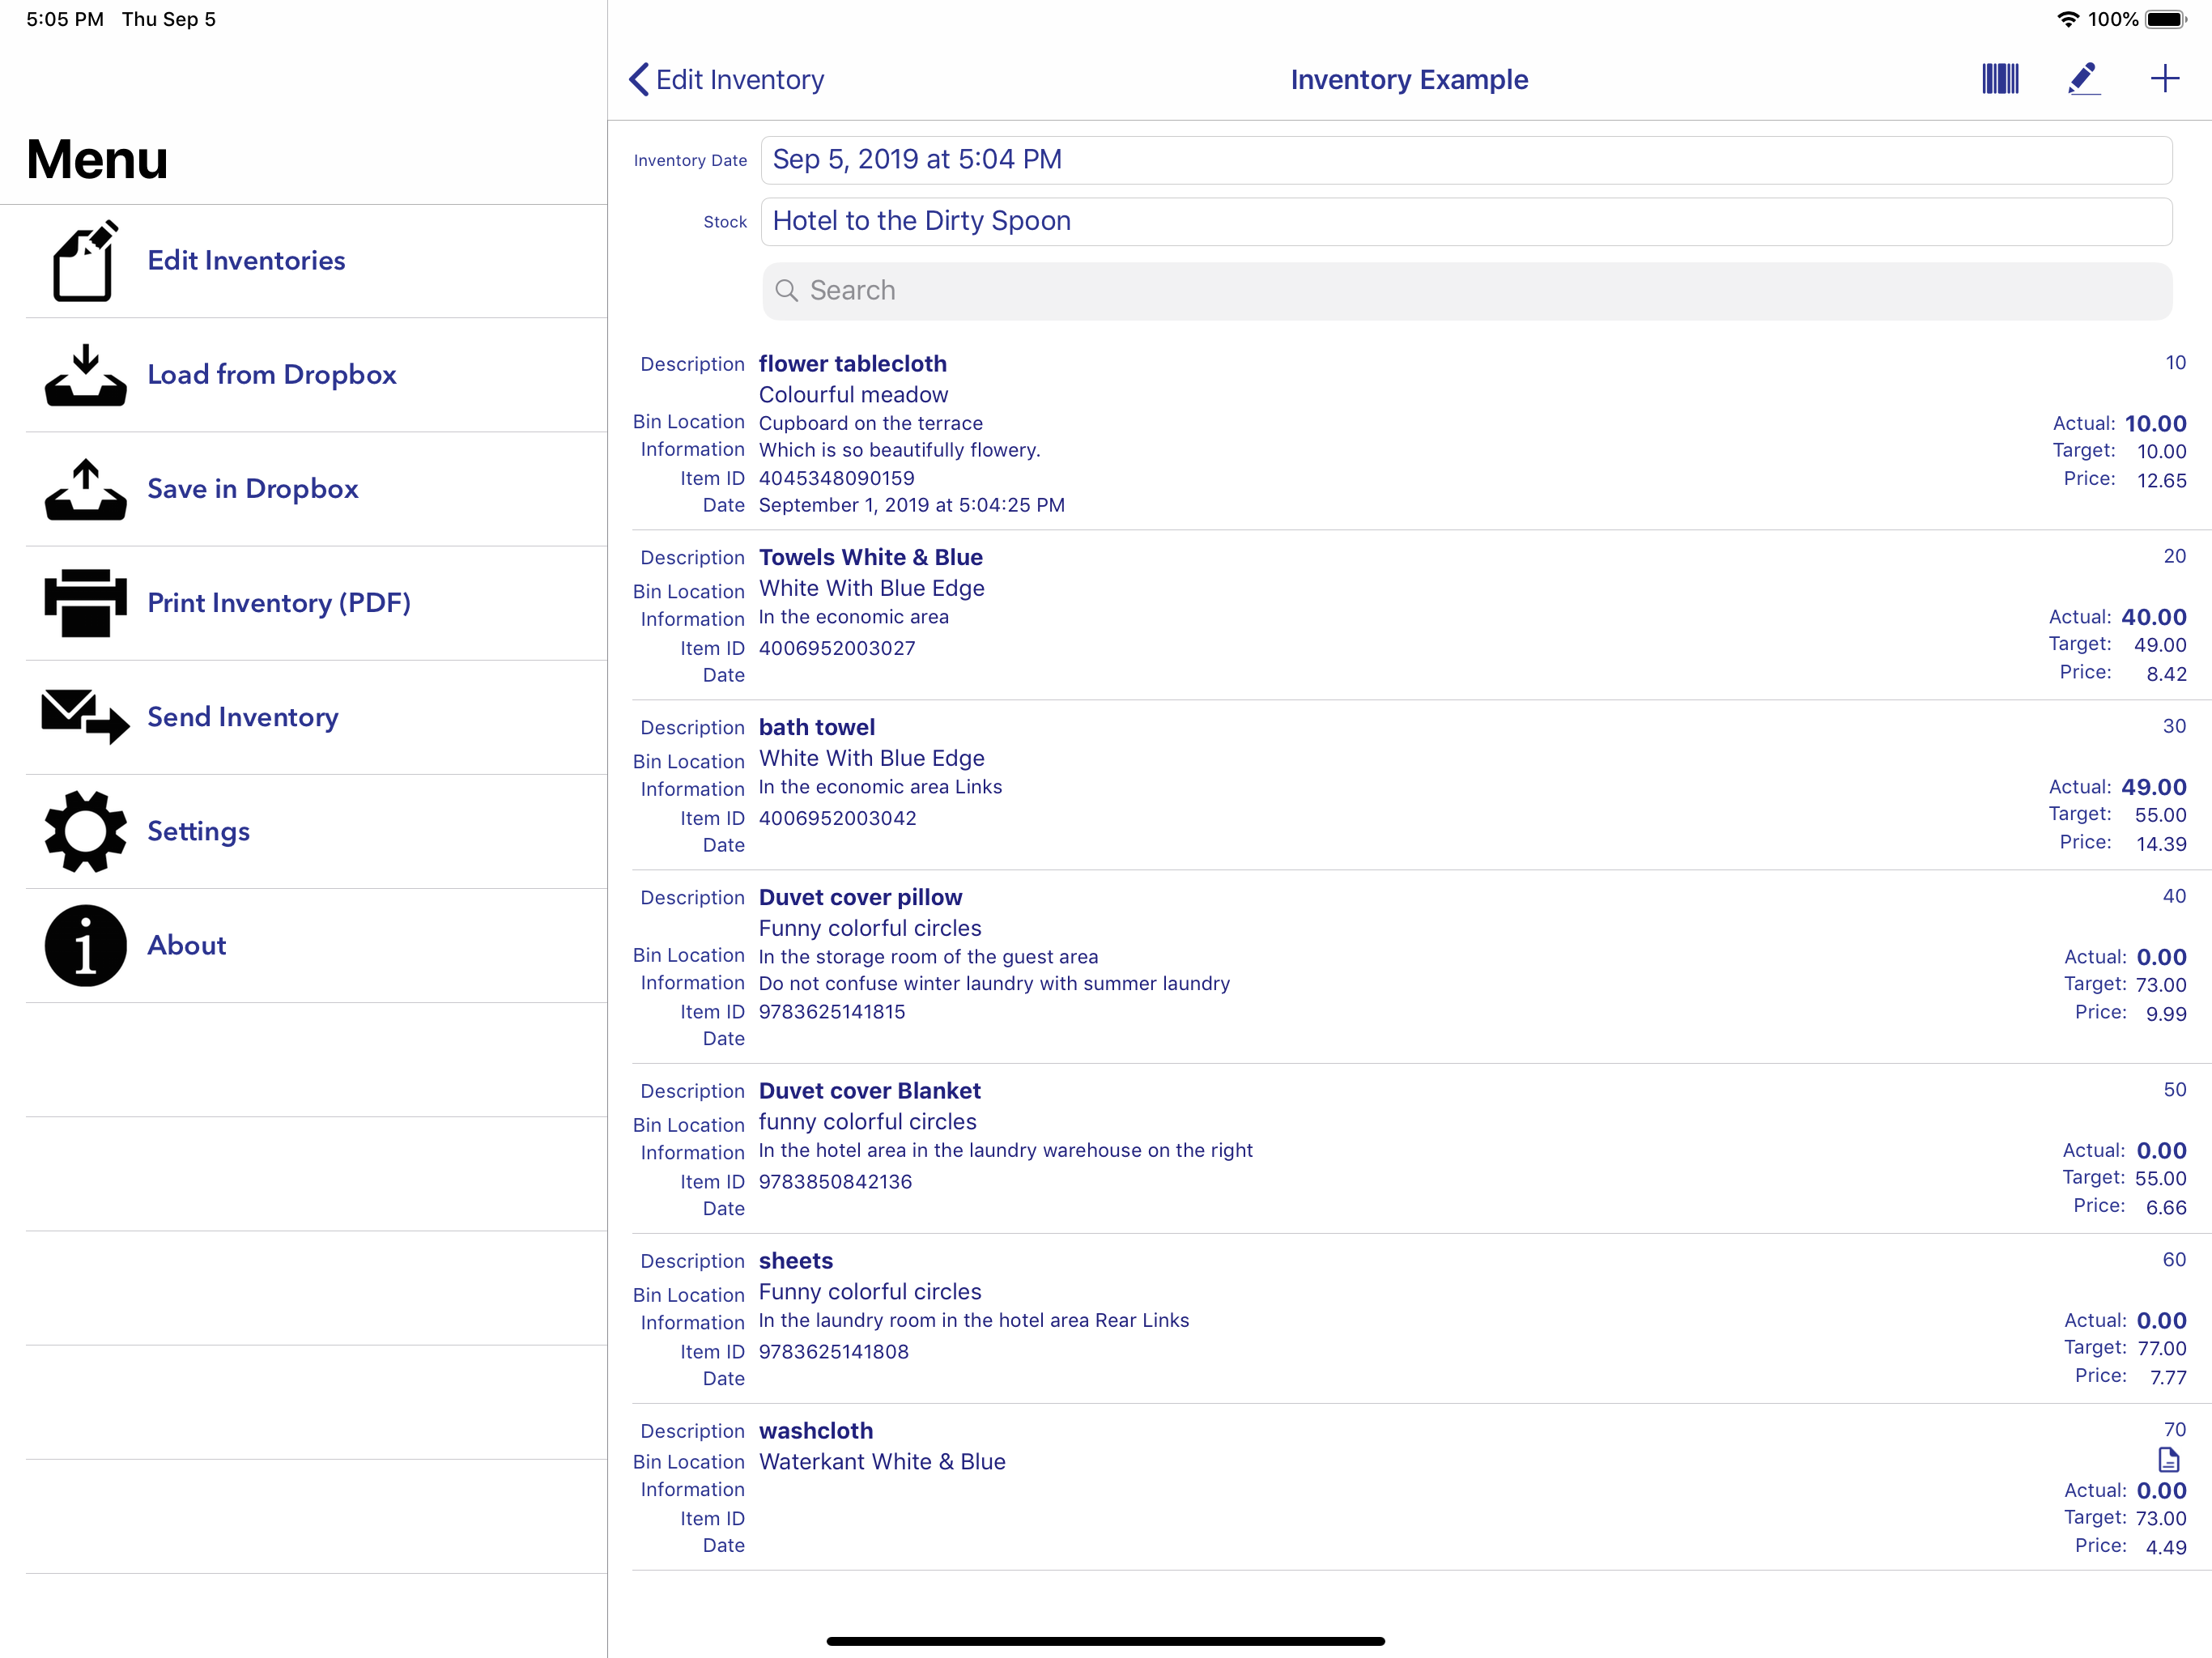Click the Inventory Example title
The width and height of the screenshot is (2212, 1658).
[x=1409, y=79]
